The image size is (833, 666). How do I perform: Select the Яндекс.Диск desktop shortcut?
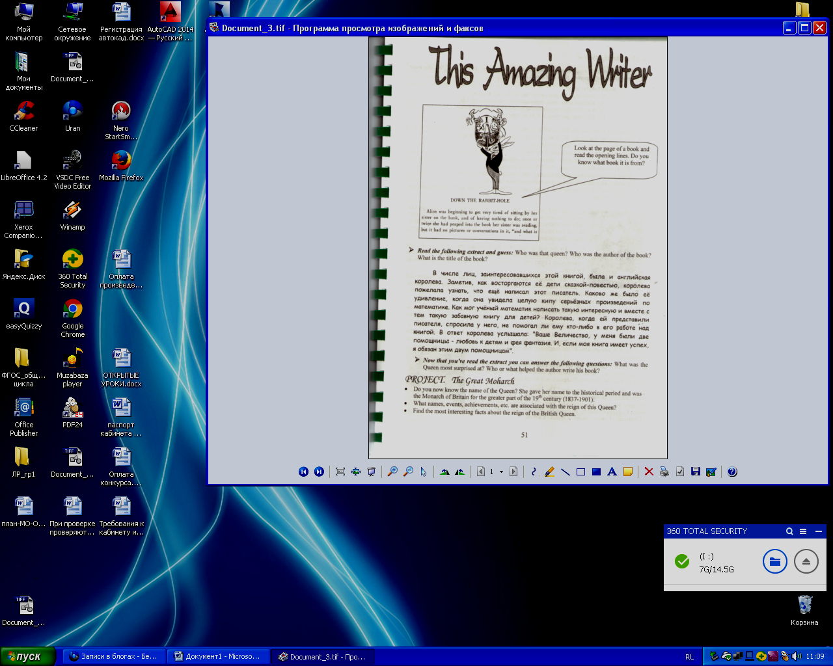[23, 265]
